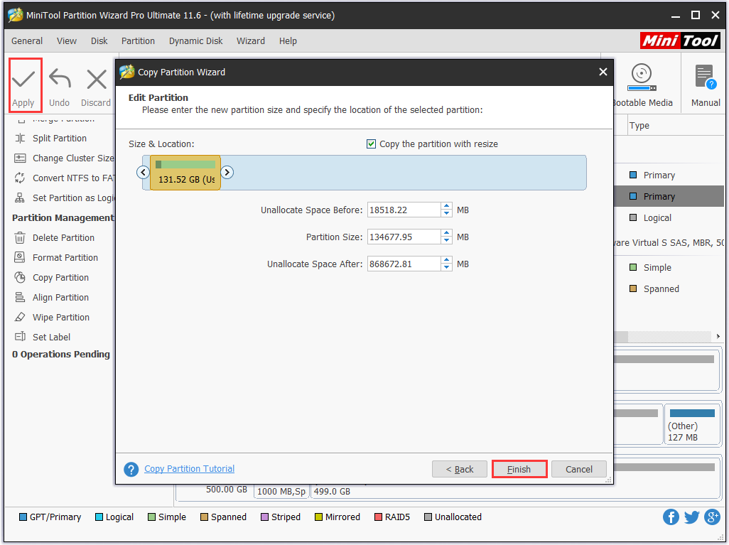Decrease Unallocate Space After value

[446, 267]
